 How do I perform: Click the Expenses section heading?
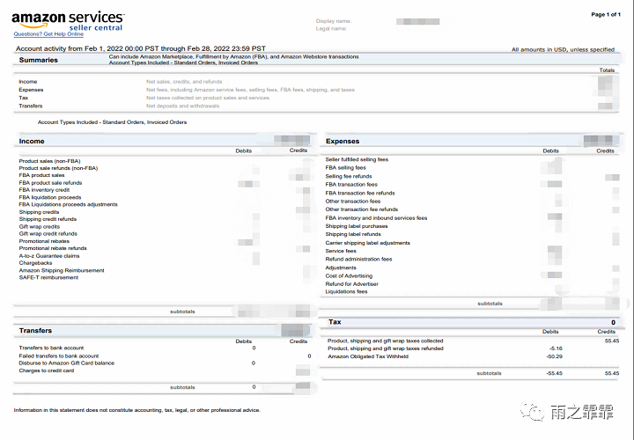coord(343,141)
